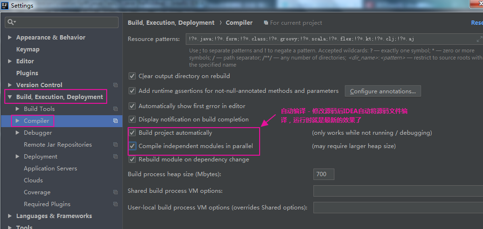Click project-level icon beside Deployment
Image resolution: width=483 pixels, height=229 pixels.
tap(116, 156)
